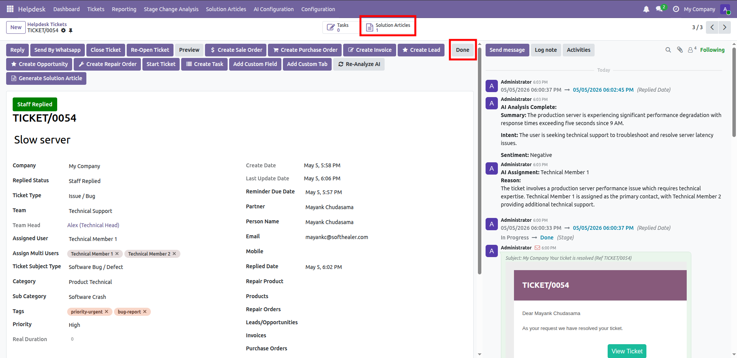Click Create Purchase Order
Viewport: 737px width, 358px height.
pos(305,50)
